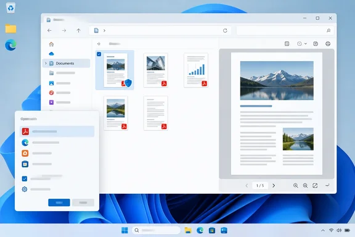Open the dropdown arrow beside options icon
355x237 pixels.
pos(306,44)
